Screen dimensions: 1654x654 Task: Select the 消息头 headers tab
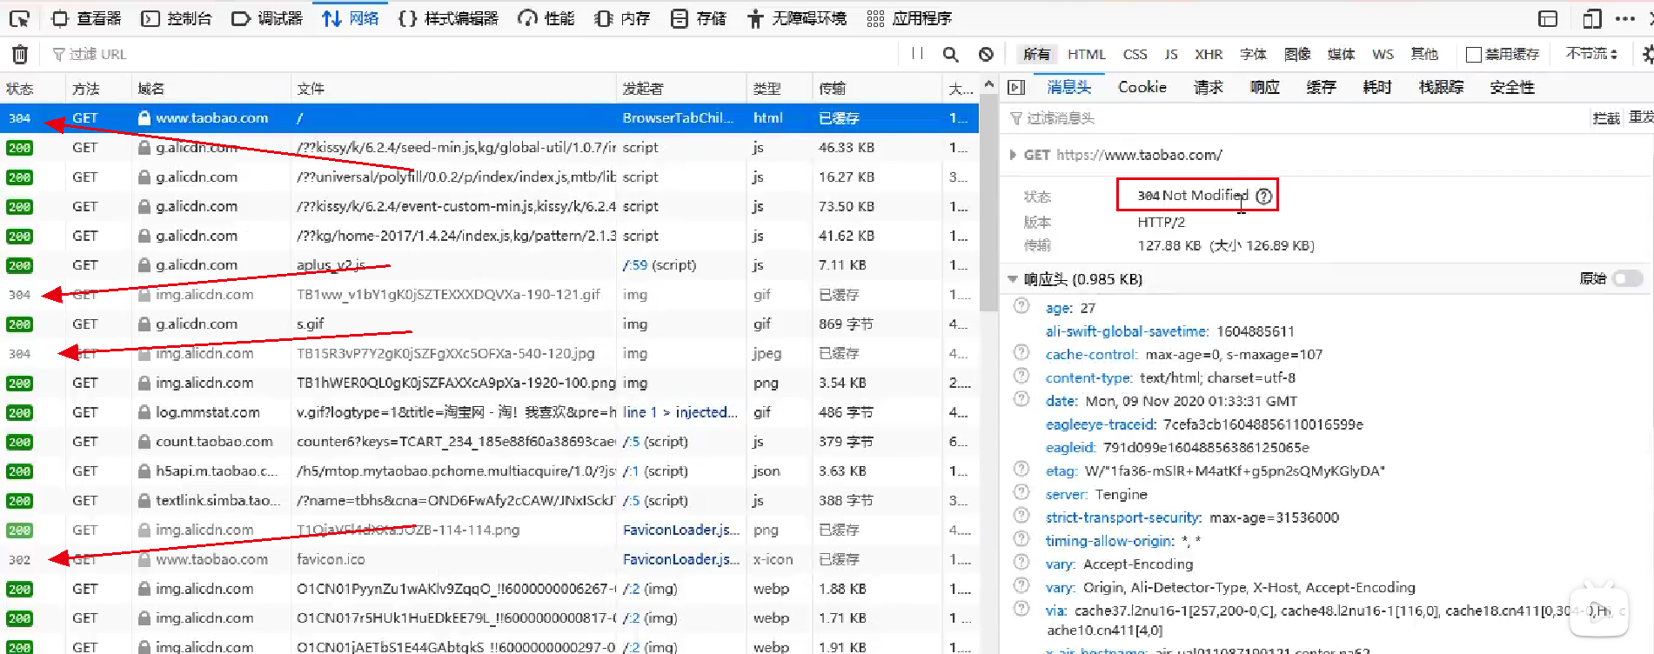[1068, 87]
